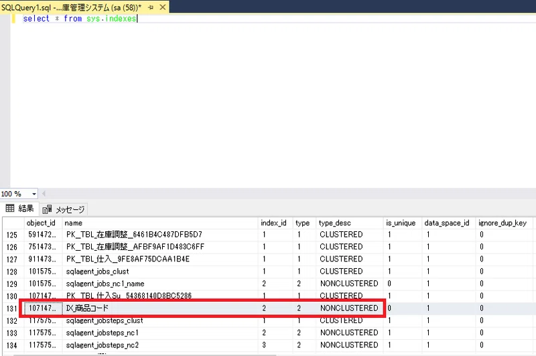Open the 100 % zoom dropdown
Viewport: 536px width, 356px height.
click(x=34, y=194)
